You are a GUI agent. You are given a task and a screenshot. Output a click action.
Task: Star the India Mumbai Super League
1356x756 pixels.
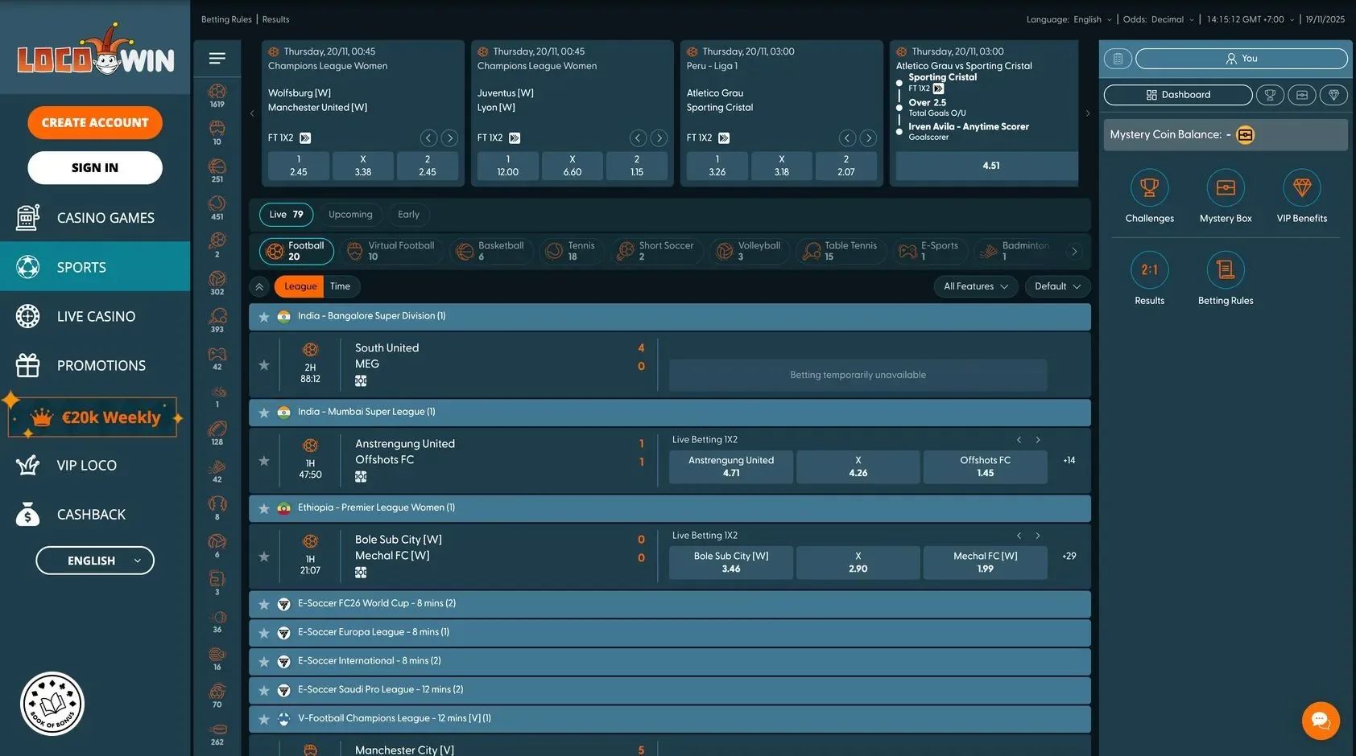click(264, 413)
